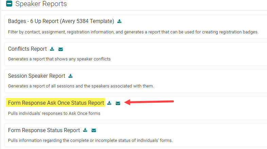Viewport: 267px width, 149px height.
Task: Email the Form Response Status Report
Action: click(94, 130)
